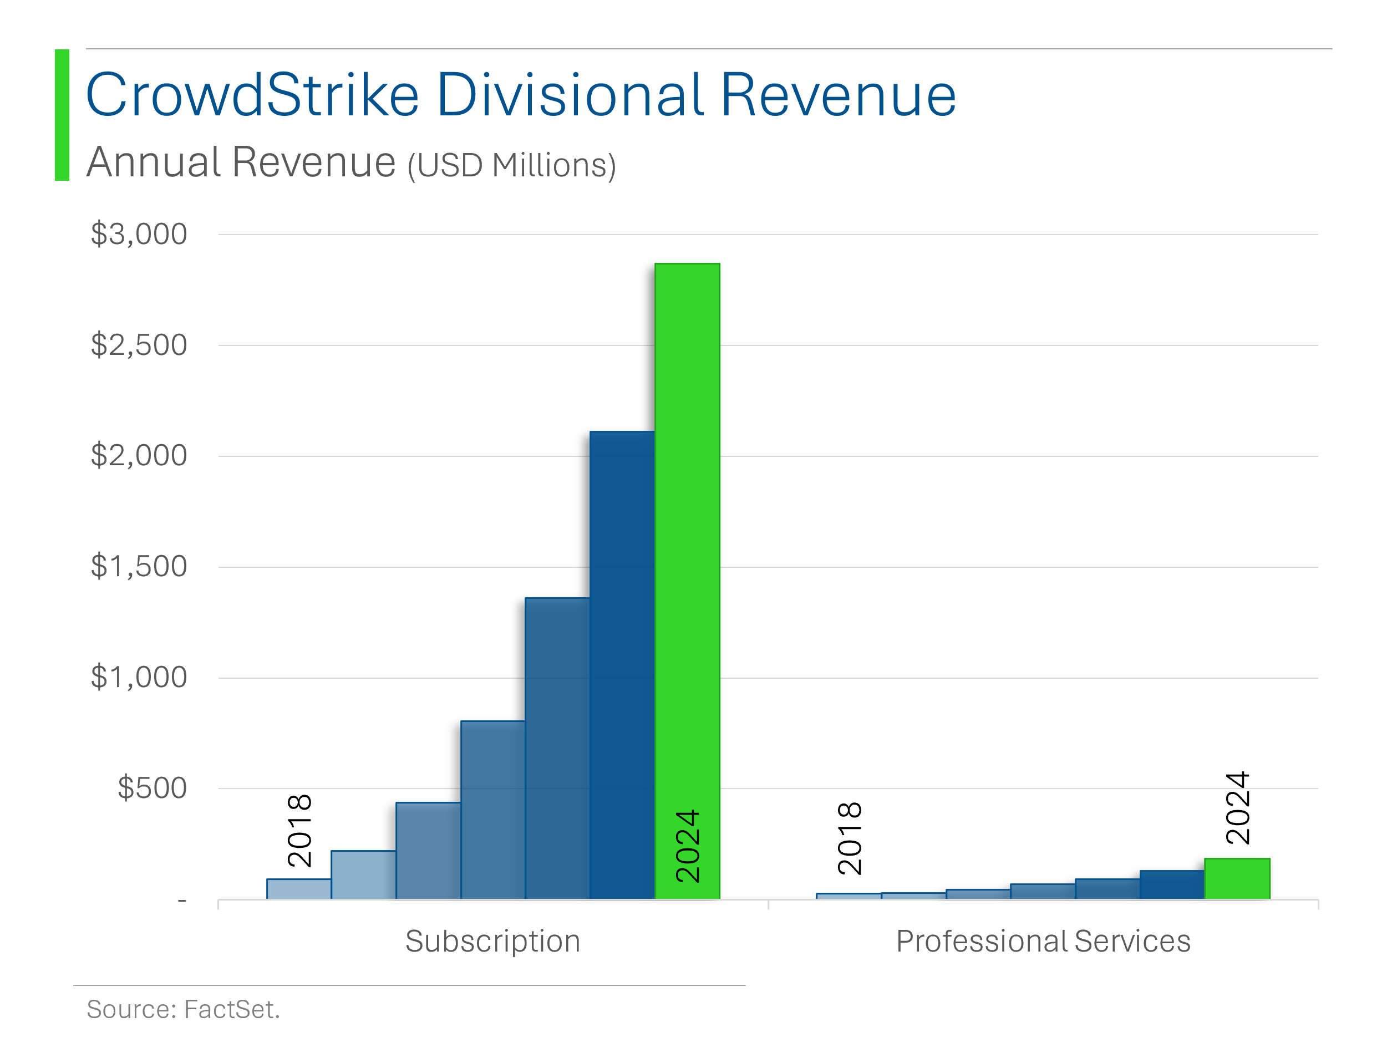Click the '$1,500' axis label
The width and height of the screenshot is (1392, 1063).
click(x=139, y=566)
